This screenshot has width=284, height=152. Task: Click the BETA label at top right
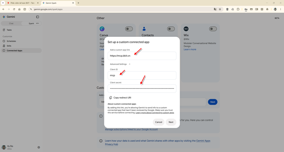[277, 18]
